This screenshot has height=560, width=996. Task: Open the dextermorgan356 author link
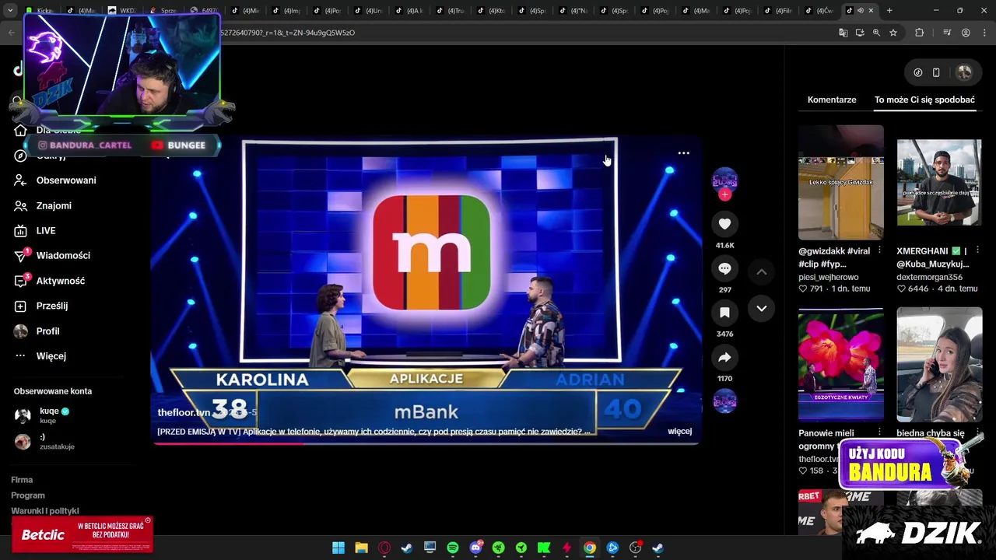(929, 277)
